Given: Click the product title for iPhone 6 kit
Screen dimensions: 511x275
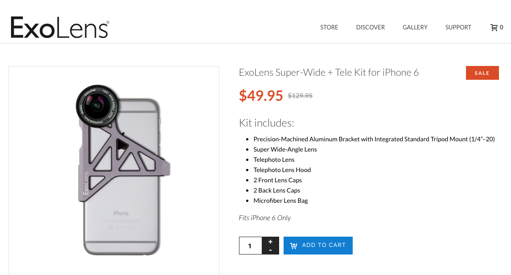Looking at the screenshot, I should (x=329, y=72).
